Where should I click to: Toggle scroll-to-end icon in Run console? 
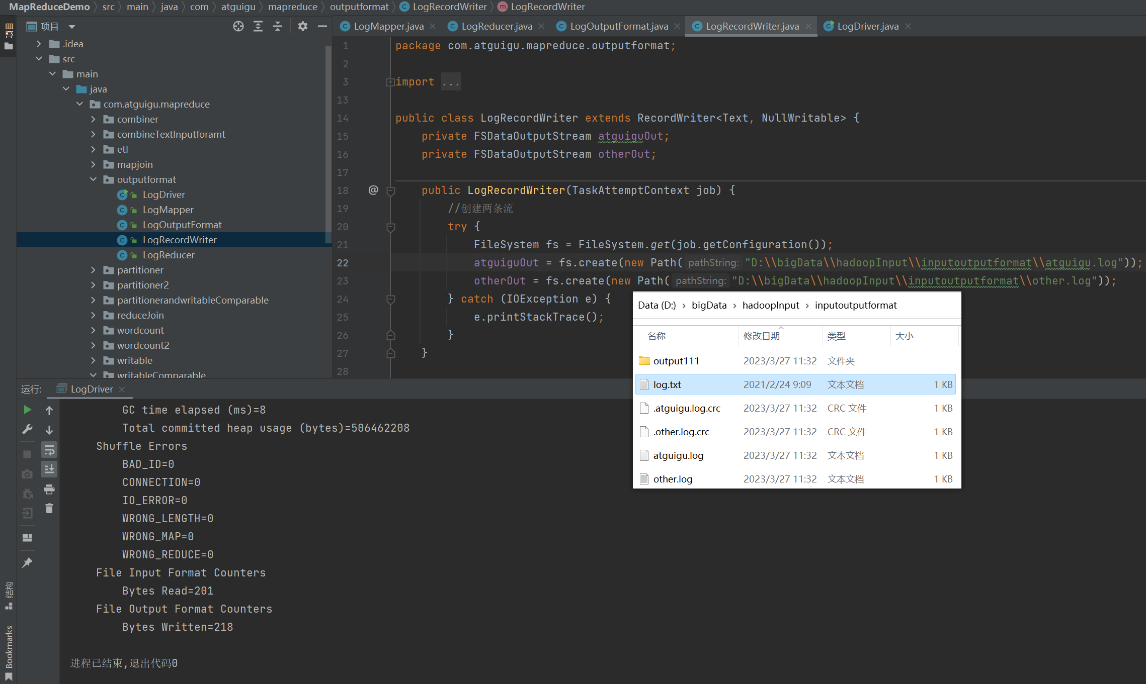[49, 469]
